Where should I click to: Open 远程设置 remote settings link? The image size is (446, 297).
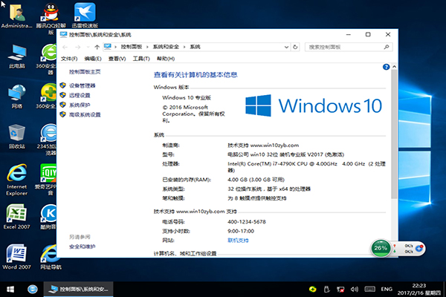(80, 96)
